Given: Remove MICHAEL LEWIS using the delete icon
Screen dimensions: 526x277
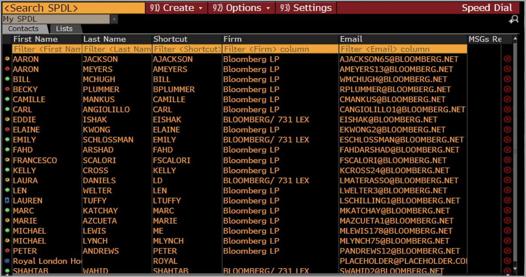Looking at the screenshot, I should point(507,231).
